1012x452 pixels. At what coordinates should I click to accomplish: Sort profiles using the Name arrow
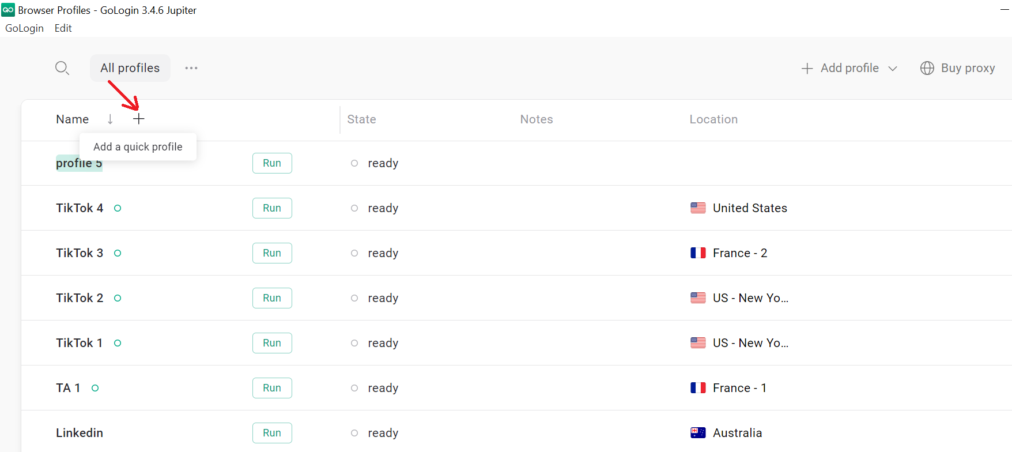tap(110, 119)
